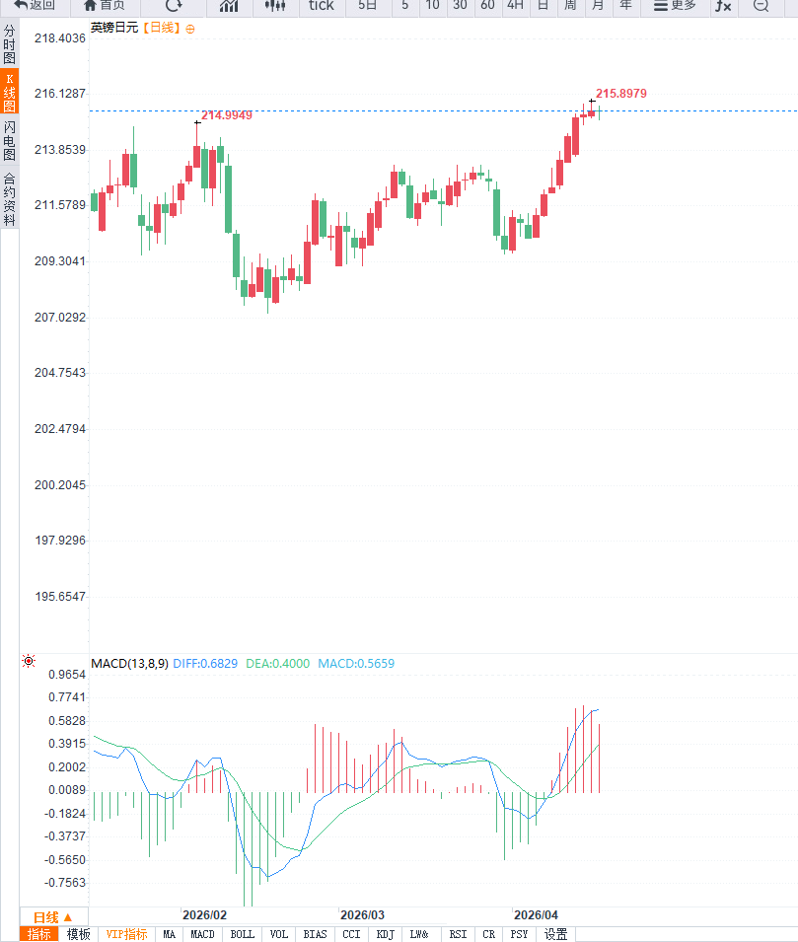The image size is (798, 942).
Task: Click the 207.0292 price axis label
Action: point(60,318)
